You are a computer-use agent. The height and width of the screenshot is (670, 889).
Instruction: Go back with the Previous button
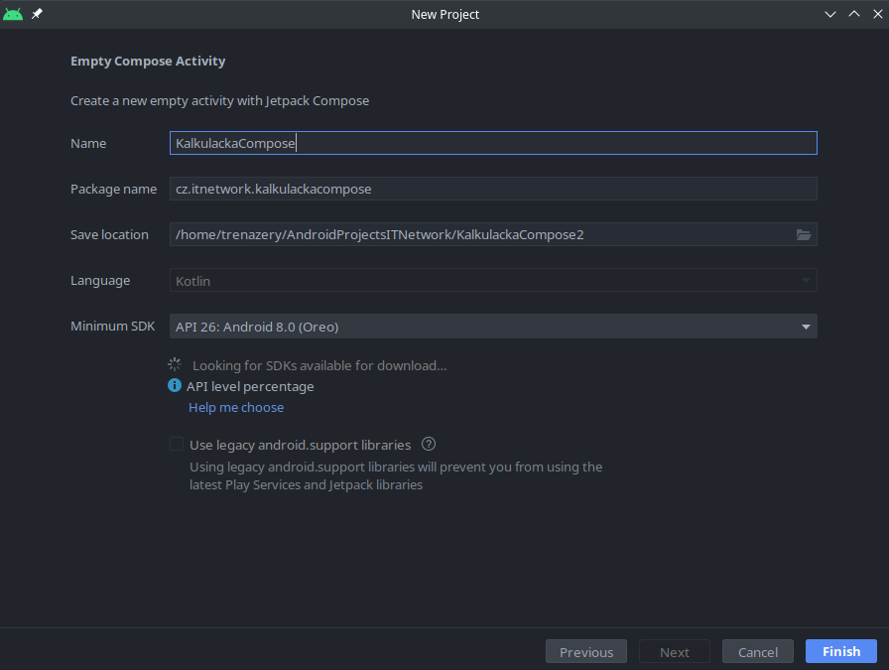click(x=586, y=652)
